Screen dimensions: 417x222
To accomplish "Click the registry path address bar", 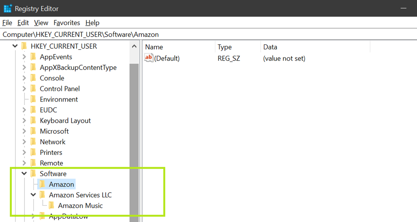I will [x=204, y=35].
